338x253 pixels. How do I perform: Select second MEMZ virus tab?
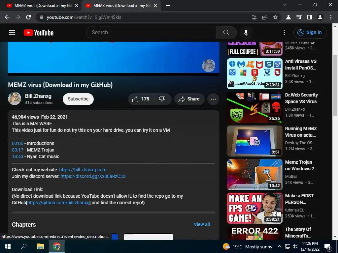click(x=121, y=6)
